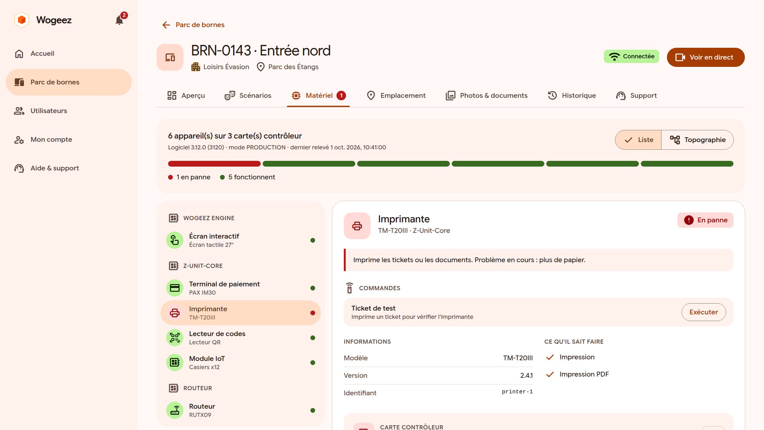Image resolution: width=764 pixels, height=430 pixels.
Task: Select Lecteur de codes device
Action: [241, 338]
